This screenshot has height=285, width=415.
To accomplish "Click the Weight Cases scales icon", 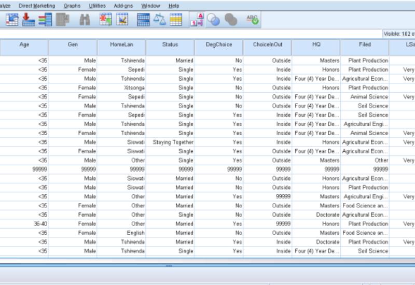I will (x=159, y=20).
